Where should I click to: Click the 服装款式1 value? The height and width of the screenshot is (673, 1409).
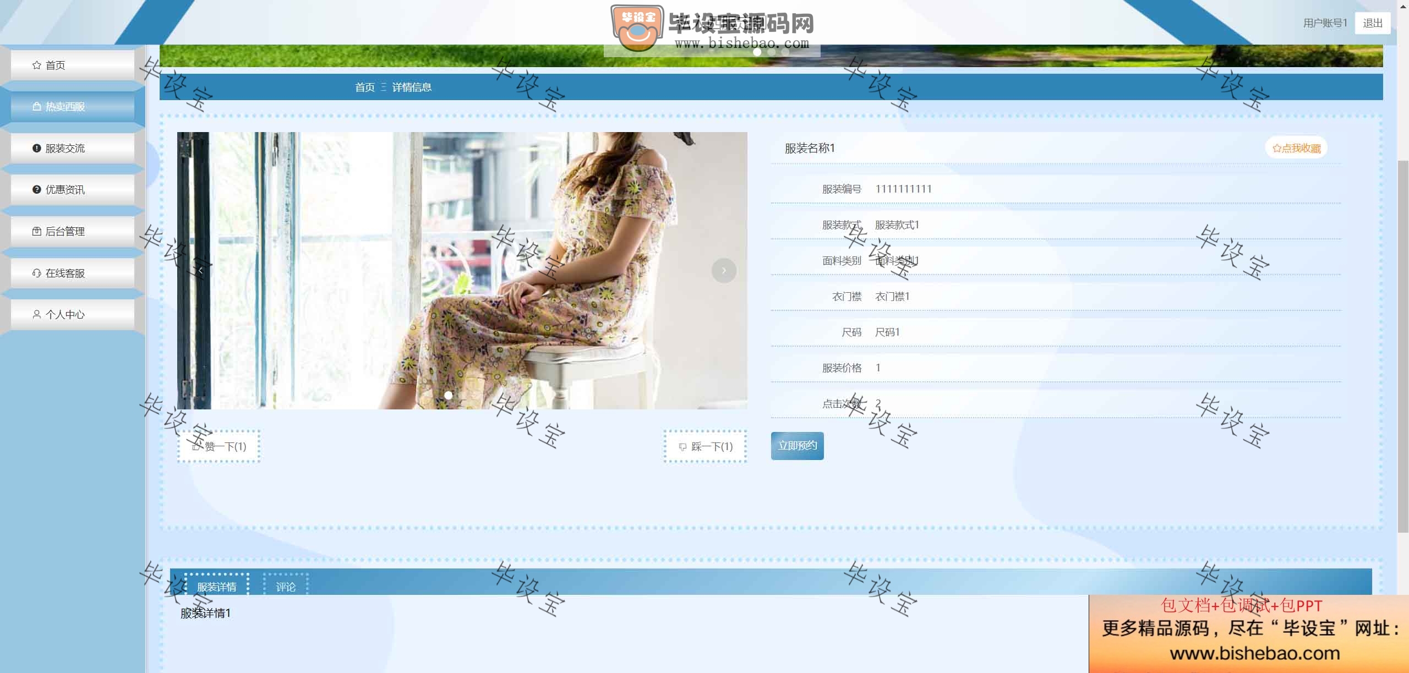pos(897,225)
